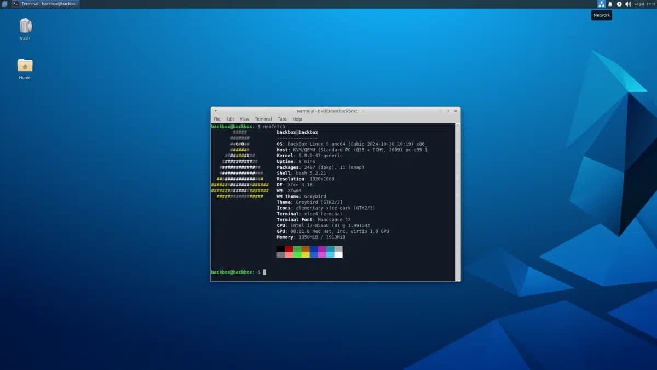This screenshot has height=370, width=657.
Task: Click the 'CPU: Intel i7-8565U' line
Action: click(323, 225)
